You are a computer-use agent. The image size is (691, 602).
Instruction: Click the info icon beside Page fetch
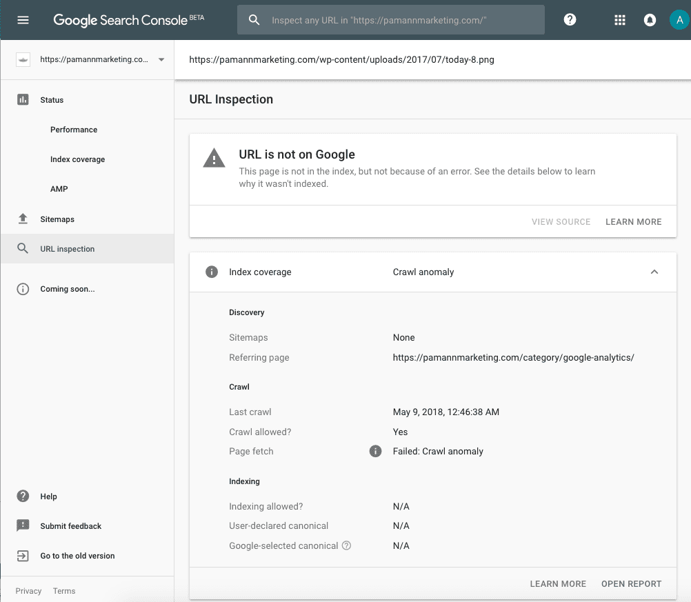[x=375, y=451]
